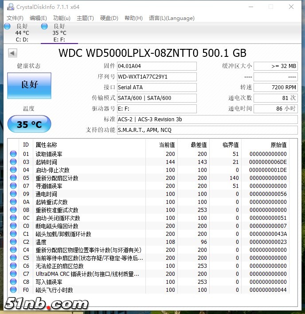Click status orb for E: F: disk
Image resolution: width=305 pixels, height=314 pixels.
[44, 26]
